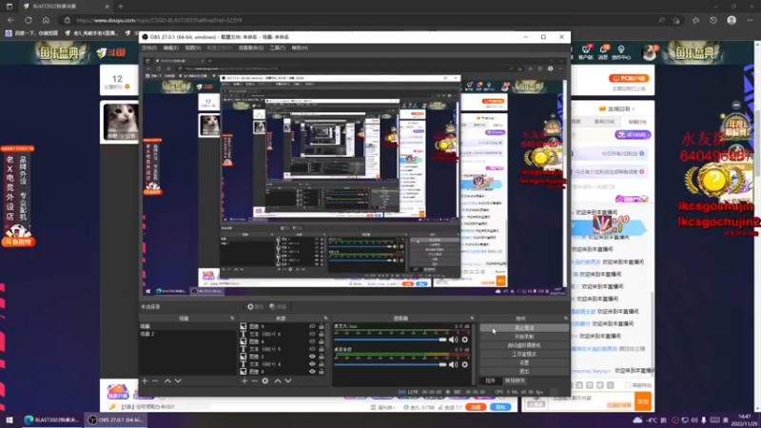
Task: Open source properties gear in Sources toolbar
Action: [x=265, y=381]
